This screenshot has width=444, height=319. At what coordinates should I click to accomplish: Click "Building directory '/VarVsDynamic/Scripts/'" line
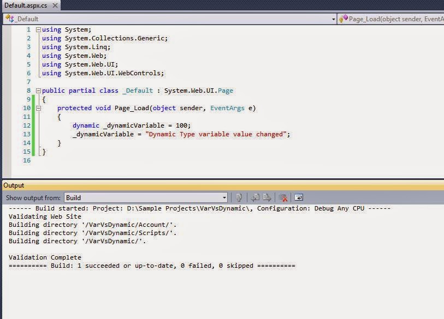coord(93,233)
